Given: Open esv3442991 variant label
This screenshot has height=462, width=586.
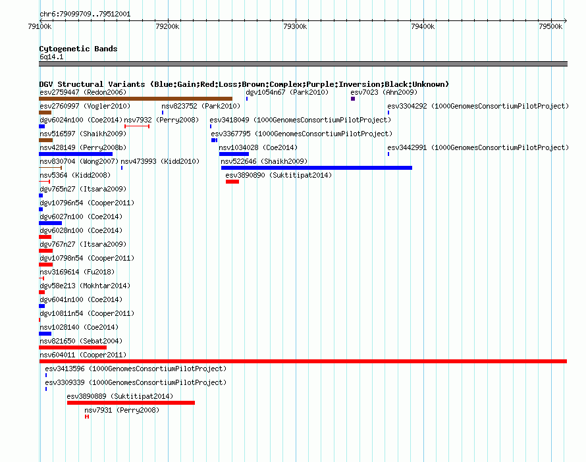Looking at the screenshot, I should (x=478, y=147).
